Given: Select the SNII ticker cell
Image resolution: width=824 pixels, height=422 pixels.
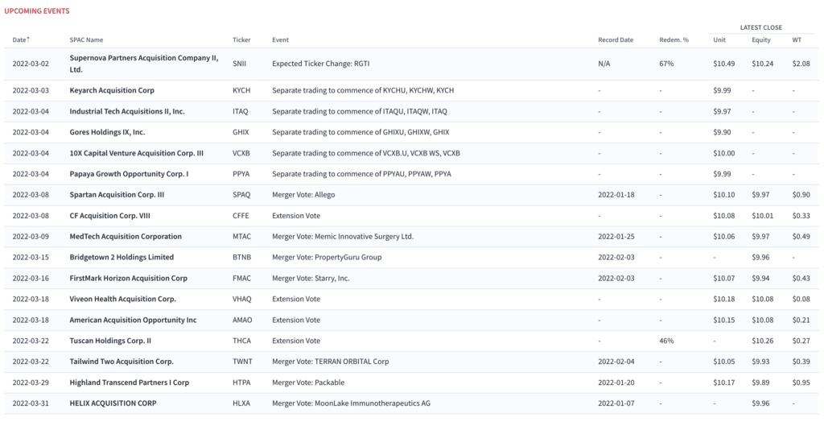Looking at the screenshot, I should click(x=239, y=64).
